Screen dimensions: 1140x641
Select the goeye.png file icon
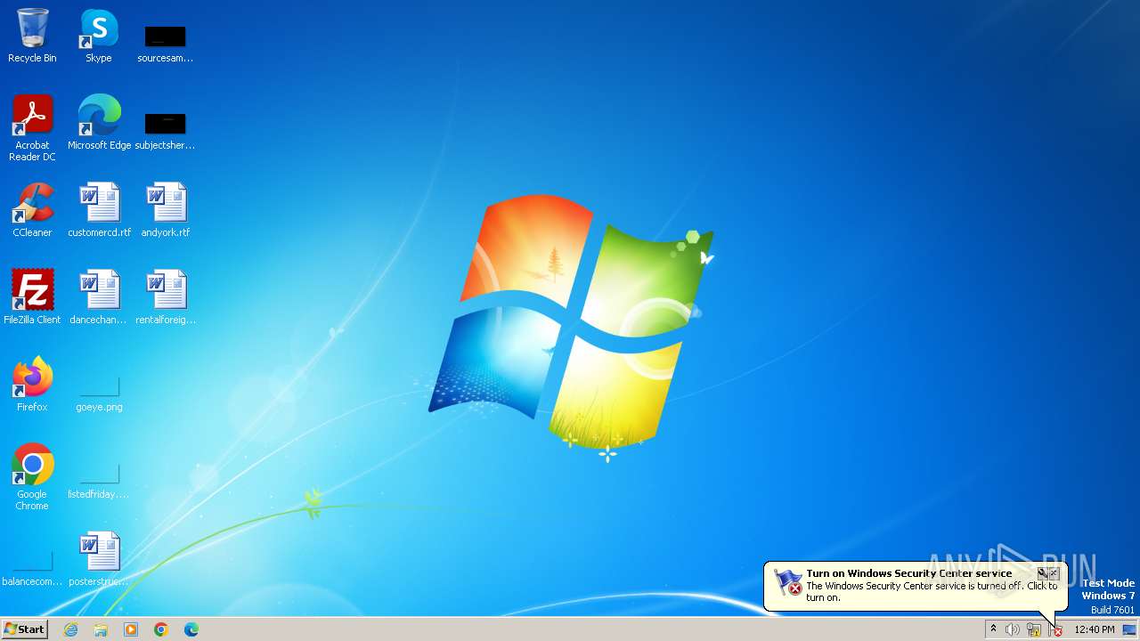coord(99,394)
